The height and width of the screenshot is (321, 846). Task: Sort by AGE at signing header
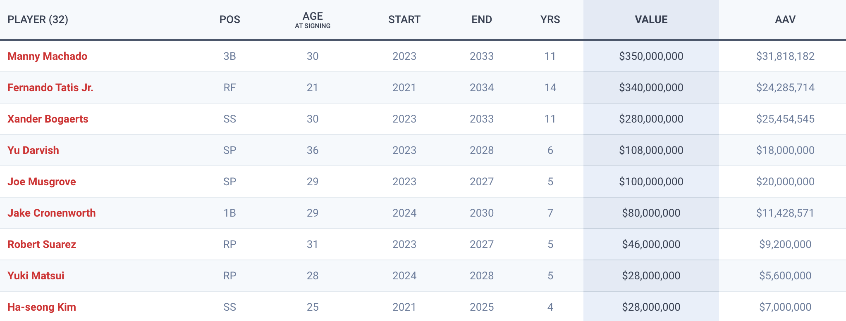point(313,20)
